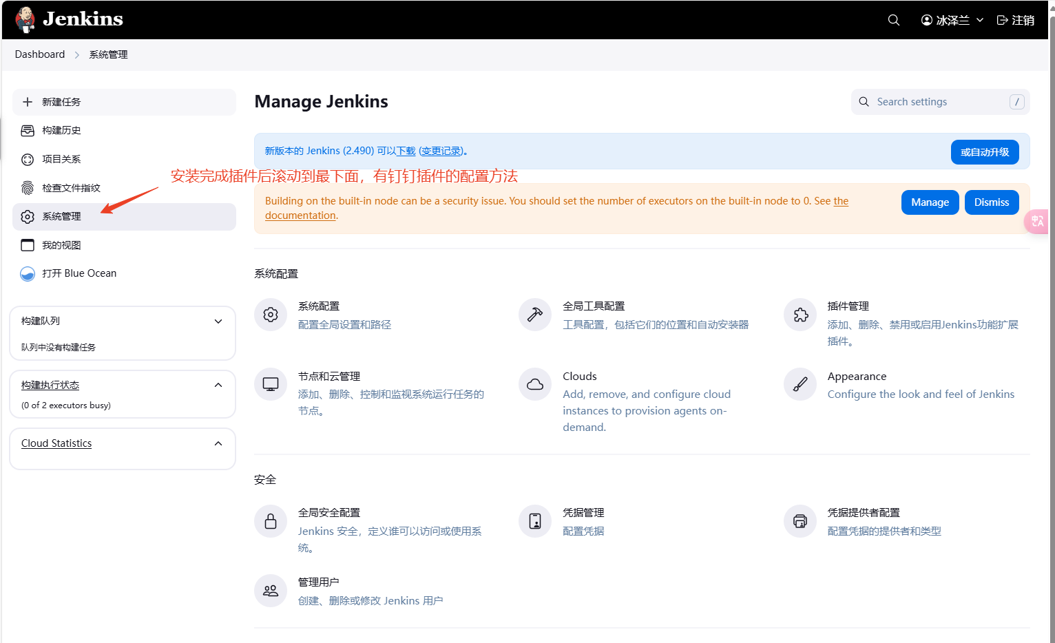The image size is (1055, 643).
Task: Open Blue Ocean from sidebar icon
Action: (x=28, y=274)
